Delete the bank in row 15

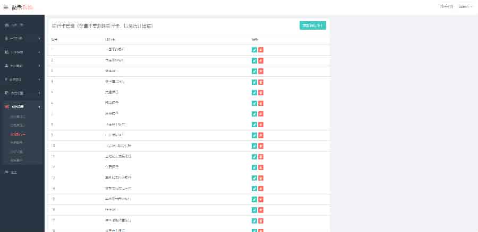tap(261, 199)
